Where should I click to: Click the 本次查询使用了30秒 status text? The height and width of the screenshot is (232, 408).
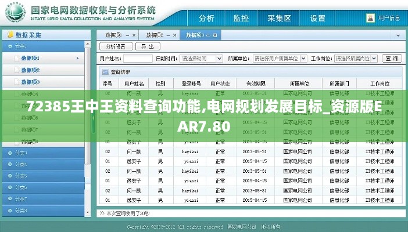128,213
